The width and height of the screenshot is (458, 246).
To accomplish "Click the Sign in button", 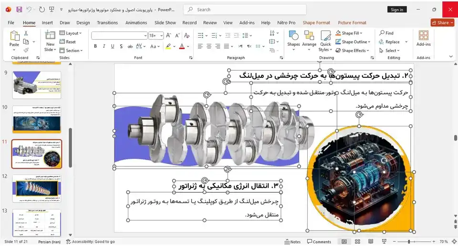I will click(397, 10).
